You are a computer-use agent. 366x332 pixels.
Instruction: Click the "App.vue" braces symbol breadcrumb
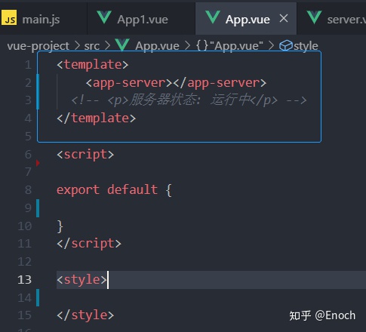(x=229, y=46)
